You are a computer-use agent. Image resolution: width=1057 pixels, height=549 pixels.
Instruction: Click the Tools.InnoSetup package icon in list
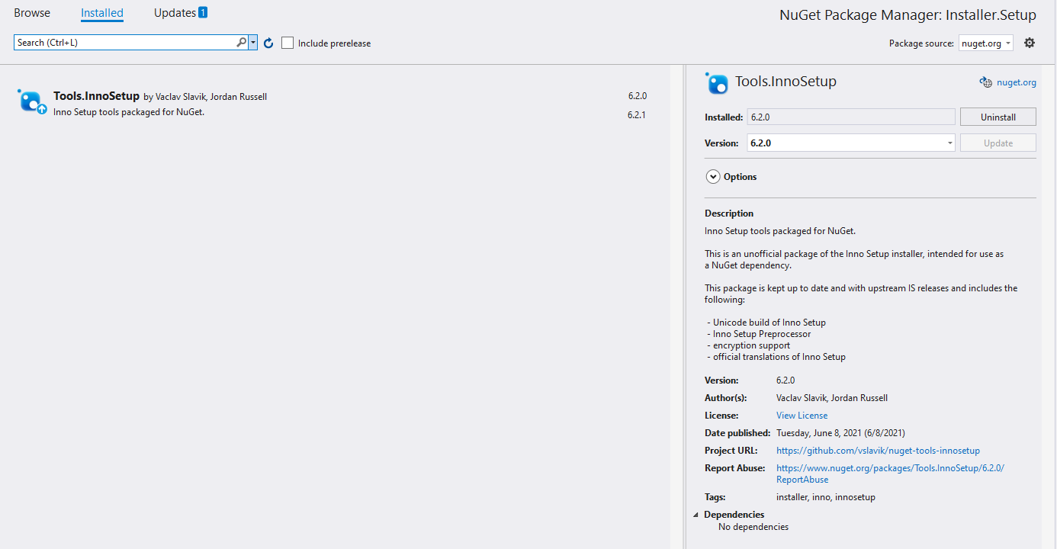[31, 101]
